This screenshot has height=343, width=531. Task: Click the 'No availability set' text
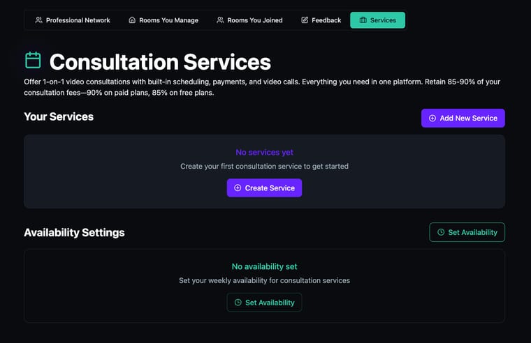[265, 266]
